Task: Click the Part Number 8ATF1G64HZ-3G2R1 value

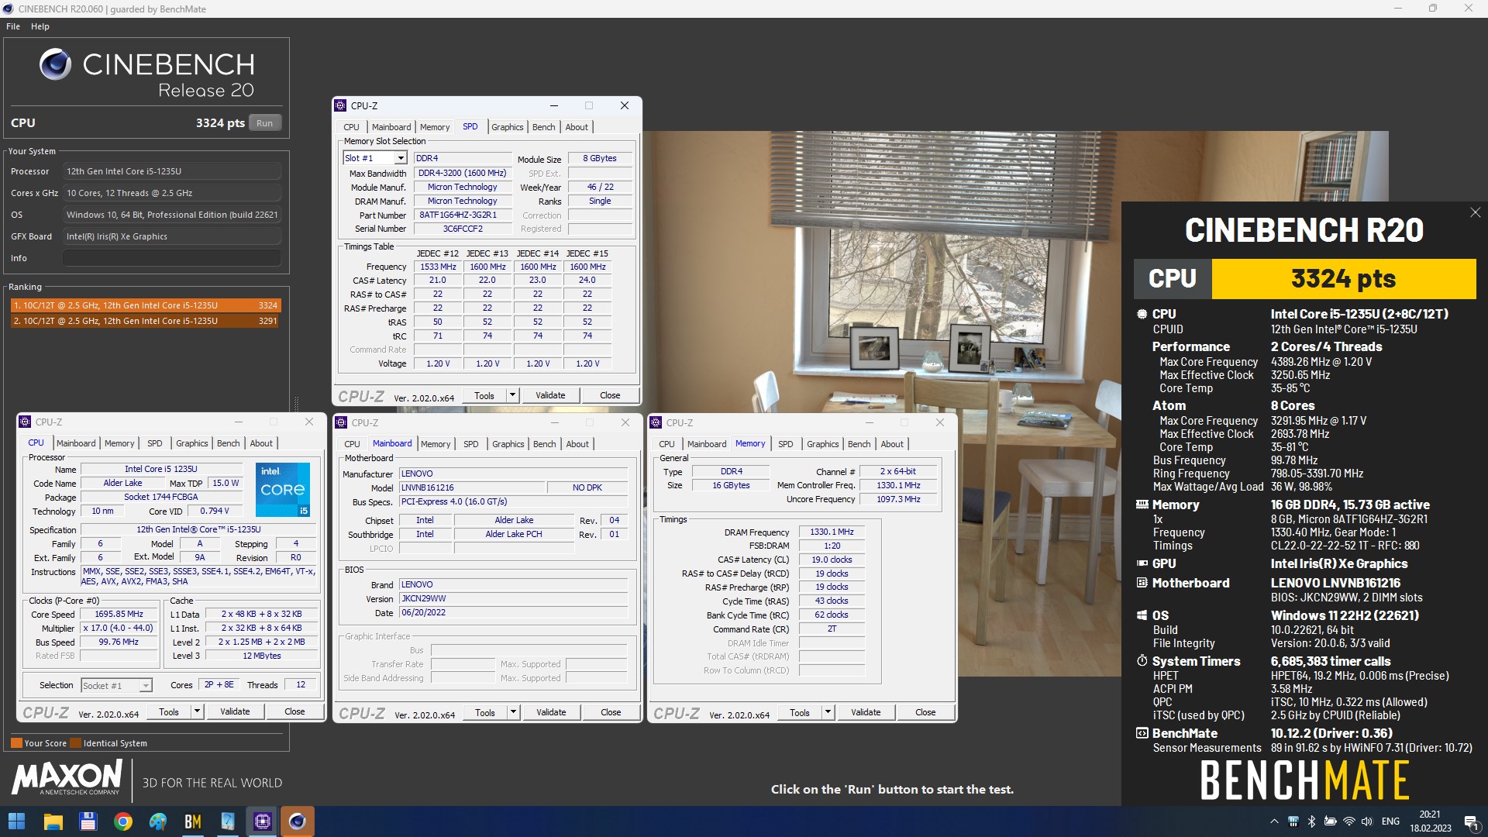Action: [463, 215]
